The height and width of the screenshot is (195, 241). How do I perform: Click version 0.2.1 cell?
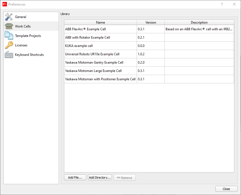151,37
